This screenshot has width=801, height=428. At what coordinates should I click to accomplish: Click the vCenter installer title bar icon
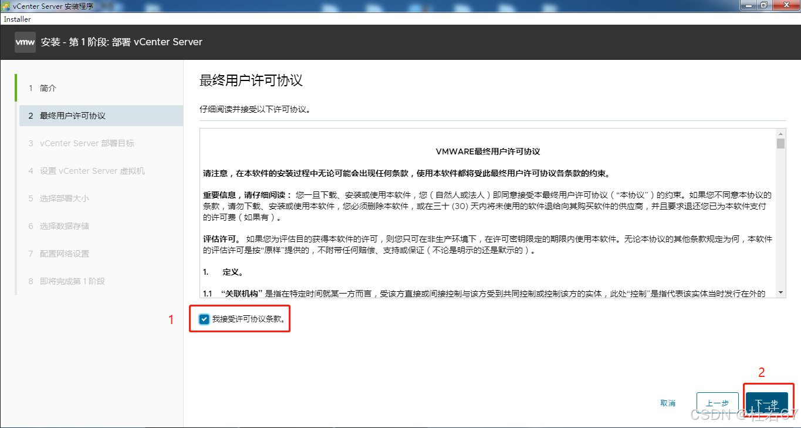click(6, 5)
